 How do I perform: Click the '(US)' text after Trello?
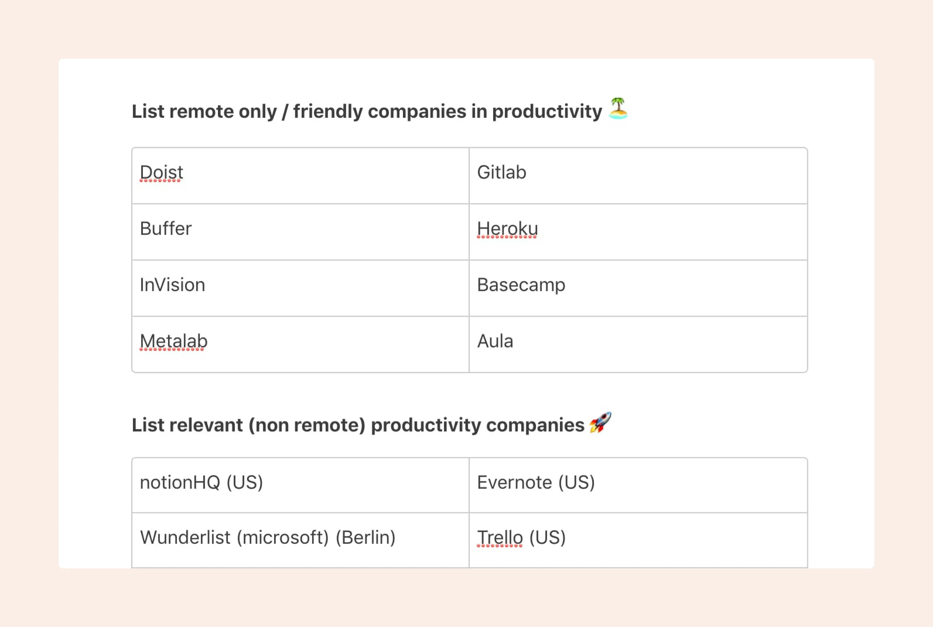[x=547, y=538]
